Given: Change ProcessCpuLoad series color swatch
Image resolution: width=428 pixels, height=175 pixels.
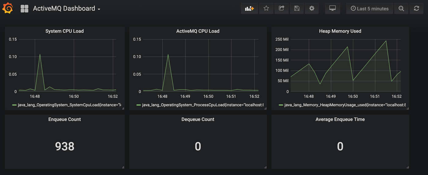Looking at the screenshot, I should pyautogui.click(x=138, y=105).
